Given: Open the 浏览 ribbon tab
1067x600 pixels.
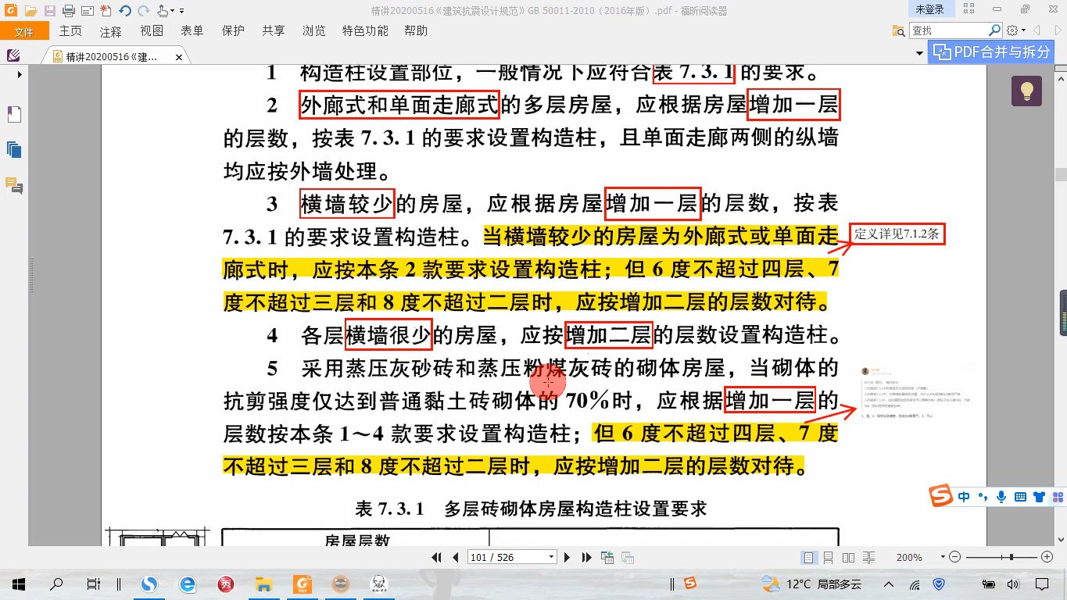Looking at the screenshot, I should [x=314, y=31].
